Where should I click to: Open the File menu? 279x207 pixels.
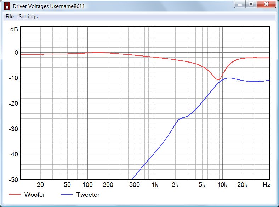pos(10,17)
